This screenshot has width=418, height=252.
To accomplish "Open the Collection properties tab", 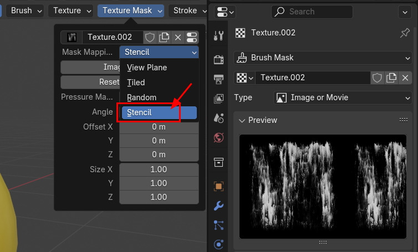I will [x=218, y=162].
